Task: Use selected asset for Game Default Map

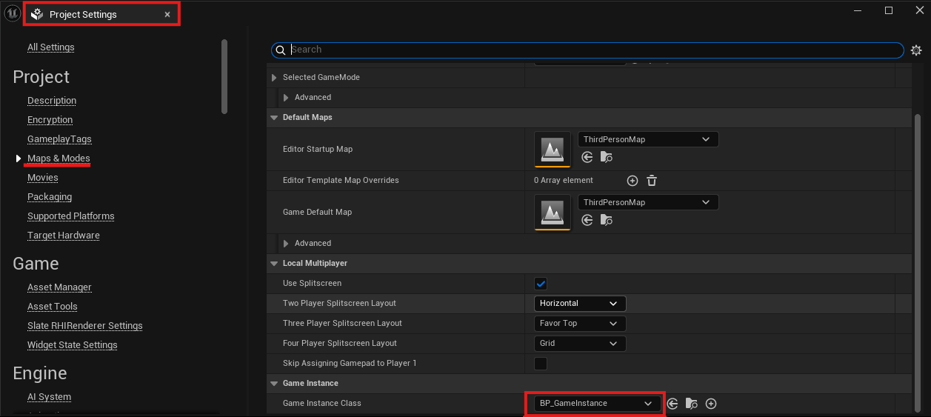Action: [x=587, y=220]
